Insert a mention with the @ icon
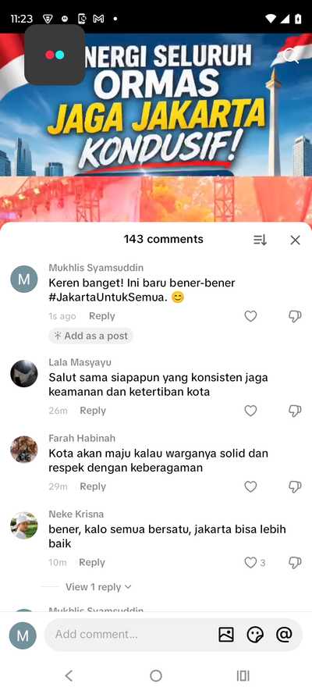Screen dimensions: 312x694 284,635
